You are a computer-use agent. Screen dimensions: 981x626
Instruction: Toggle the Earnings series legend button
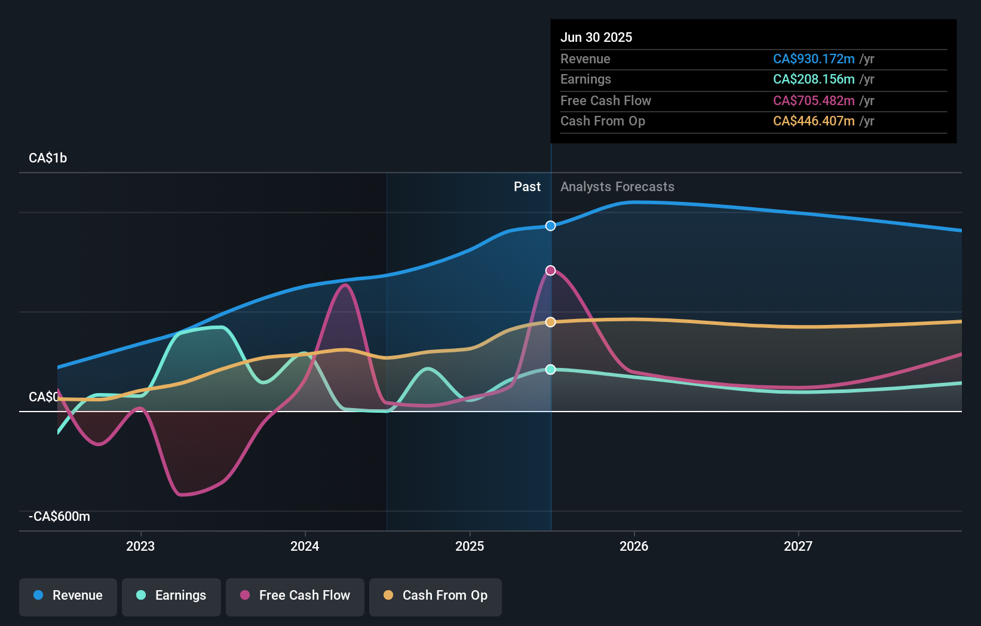pos(171,596)
